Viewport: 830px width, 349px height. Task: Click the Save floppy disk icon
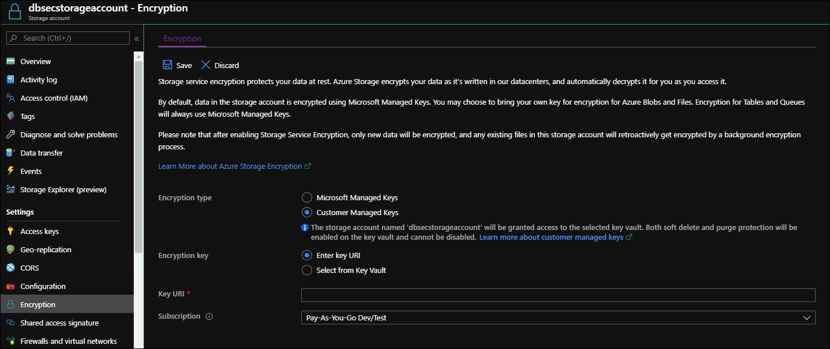point(167,65)
